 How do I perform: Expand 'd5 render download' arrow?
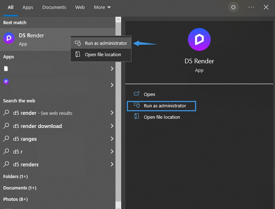point(112,126)
